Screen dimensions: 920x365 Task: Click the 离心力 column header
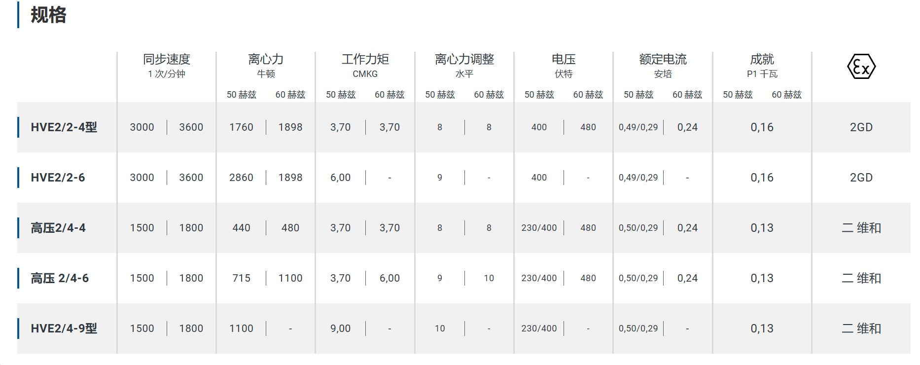tap(266, 59)
